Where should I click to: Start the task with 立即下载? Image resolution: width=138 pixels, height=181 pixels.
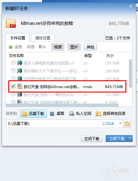tap(117, 139)
